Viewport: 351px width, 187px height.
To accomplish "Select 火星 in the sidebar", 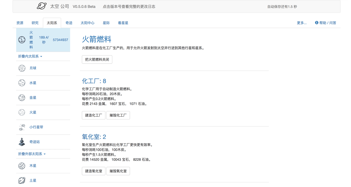I will coord(33,112).
